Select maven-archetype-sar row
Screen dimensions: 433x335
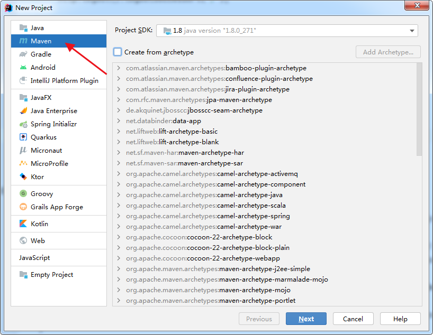[265, 163]
